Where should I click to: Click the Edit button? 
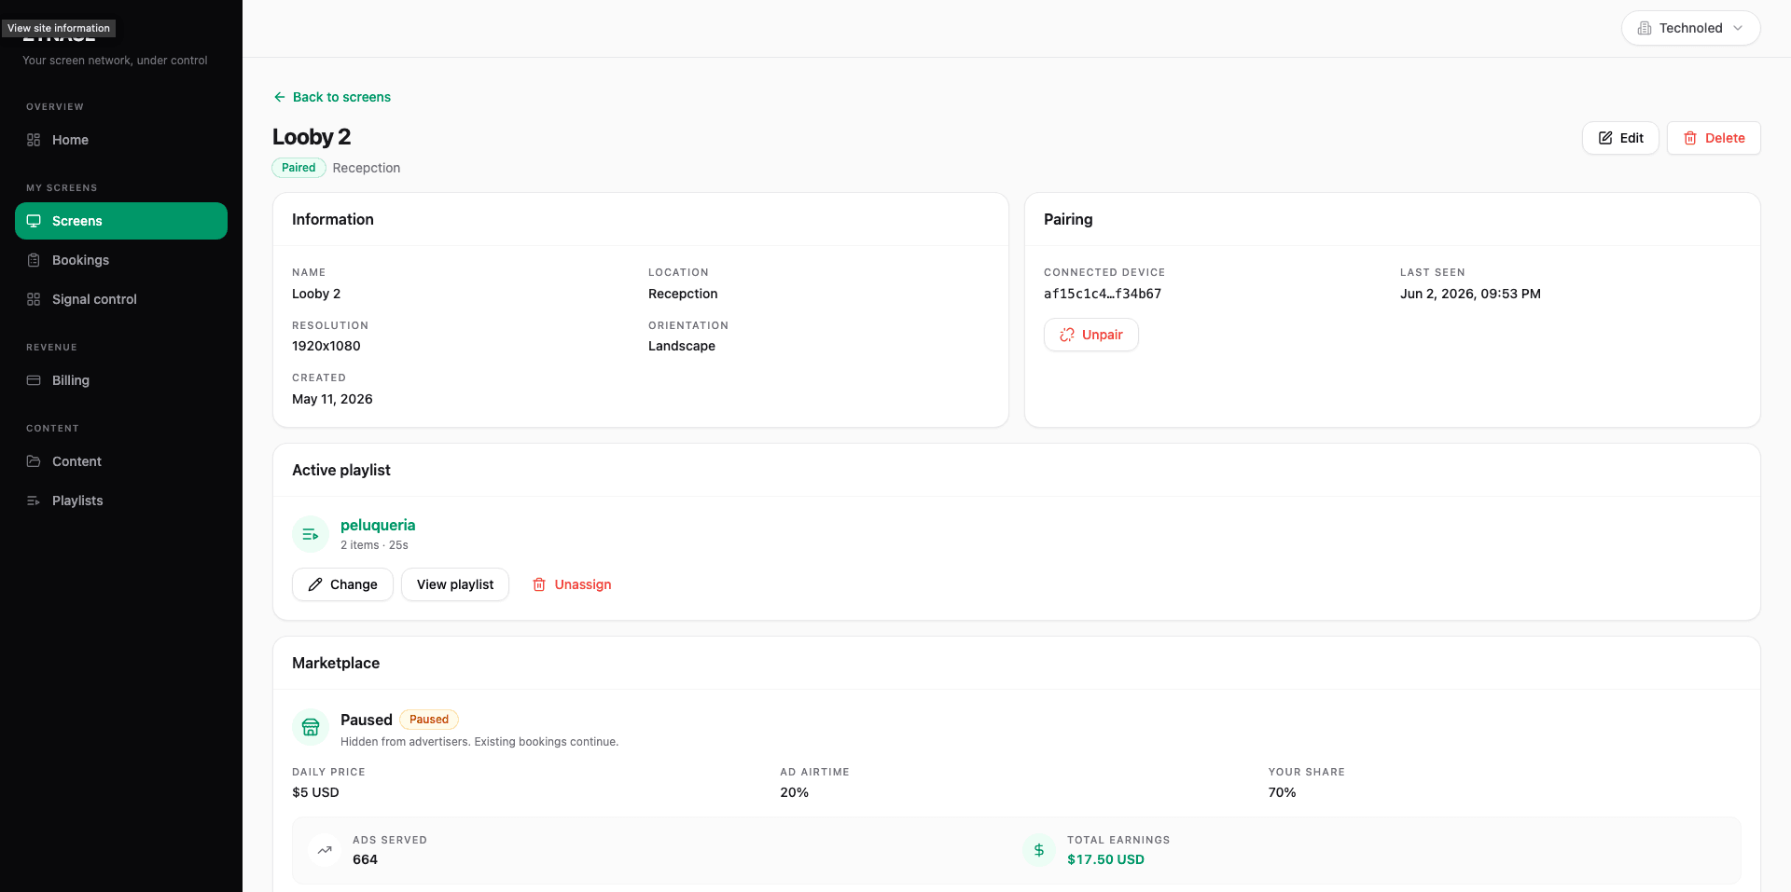[1620, 138]
